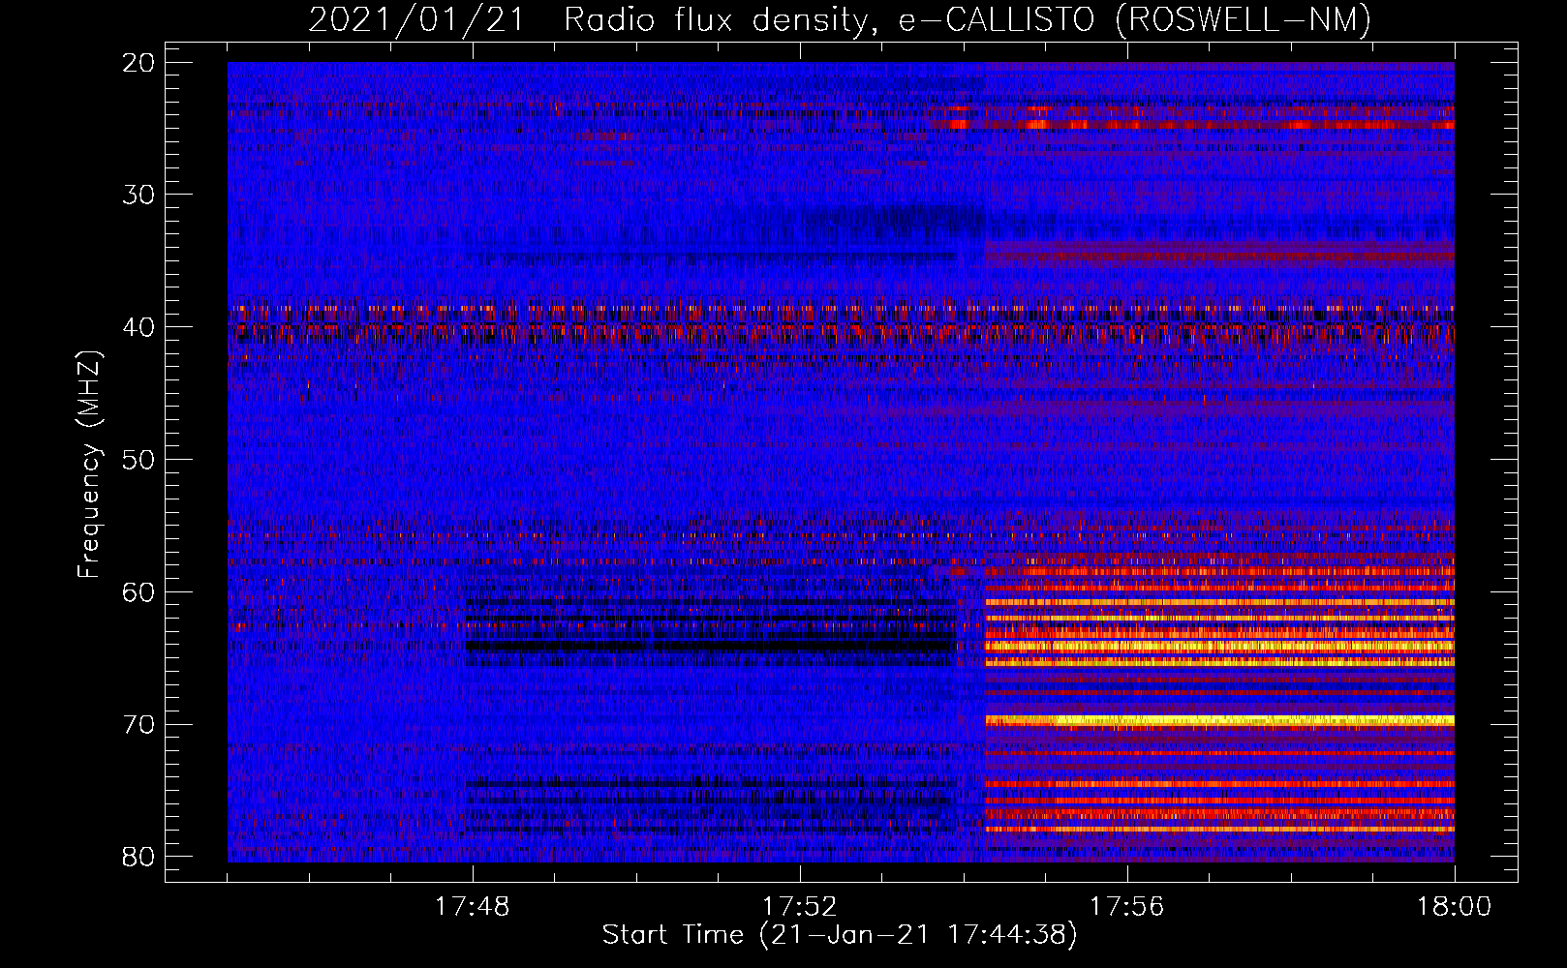Click the 40 MHz frequency tick label
Screen dimensions: 1567x968
[139, 327]
